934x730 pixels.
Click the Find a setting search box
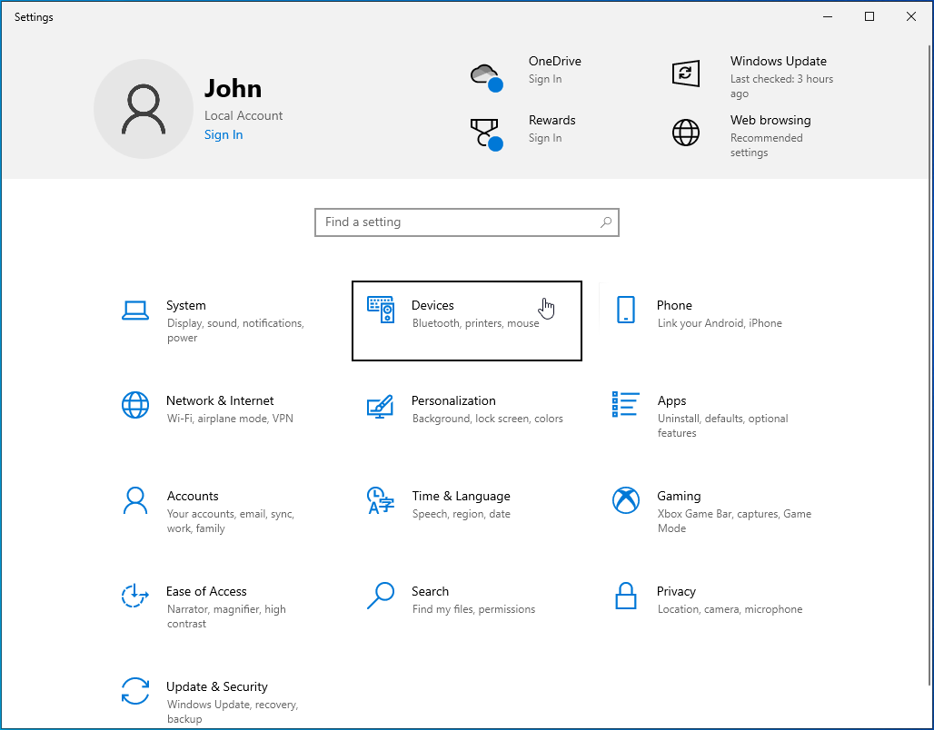click(x=454, y=222)
